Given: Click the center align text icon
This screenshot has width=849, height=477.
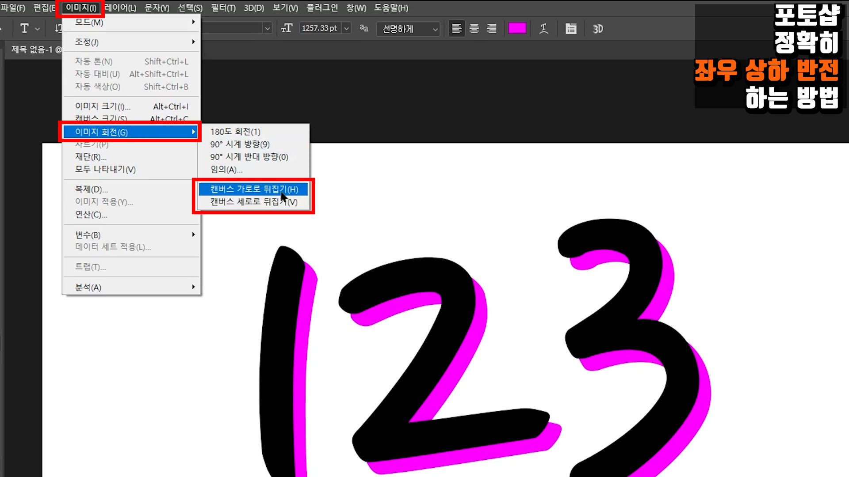Looking at the screenshot, I should point(474,29).
